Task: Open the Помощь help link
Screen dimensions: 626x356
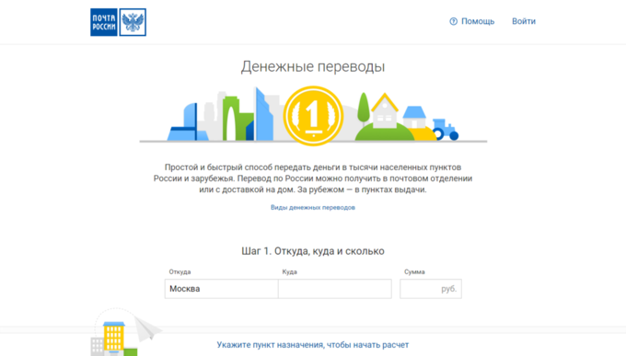Action: click(x=478, y=21)
